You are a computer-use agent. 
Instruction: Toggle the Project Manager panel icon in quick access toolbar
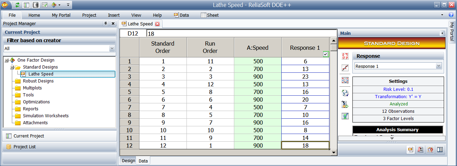(x=26, y=5)
